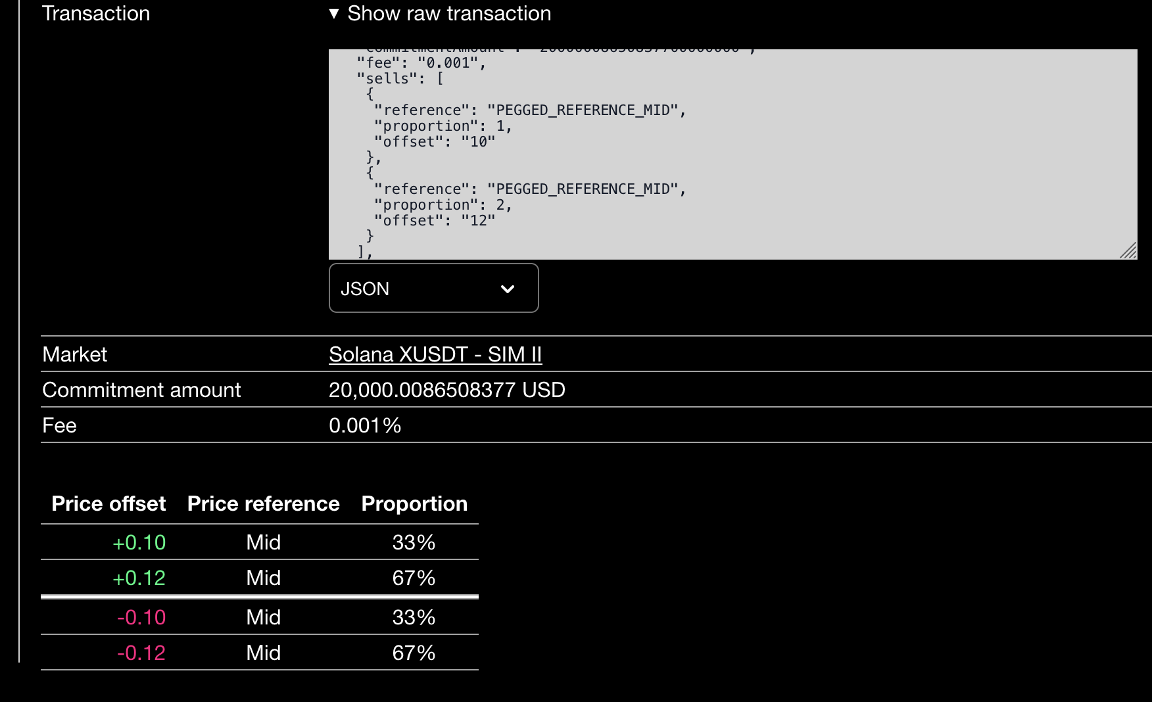Image resolution: width=1152 pixels, height=702 pixels.
Task: Select the -0.12 offset table row
Action: point(260,652)
